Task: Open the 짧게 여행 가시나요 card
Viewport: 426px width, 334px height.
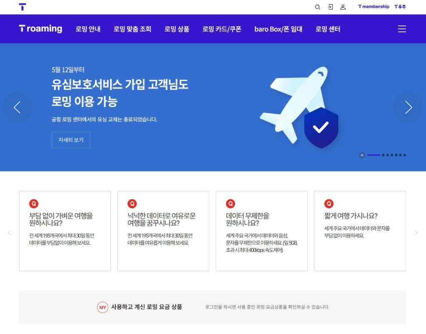Action: pyautogui.click(x=359, y=231)
